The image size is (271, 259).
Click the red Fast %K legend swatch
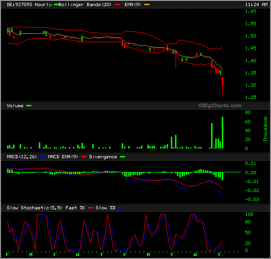point(90,207)
